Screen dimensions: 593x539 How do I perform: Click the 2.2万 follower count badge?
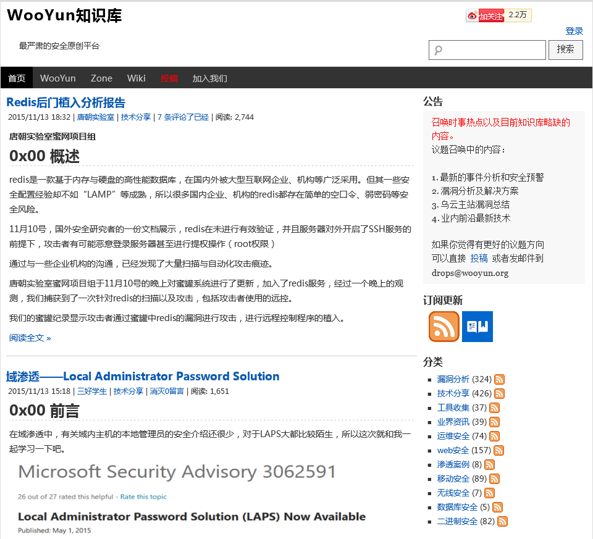(x=518, y=15)
